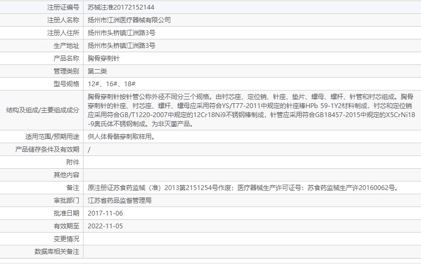The image size is (421, 264).
Task: Click the 结构及组成/主要组成成分 label
Action: (43, 110)
